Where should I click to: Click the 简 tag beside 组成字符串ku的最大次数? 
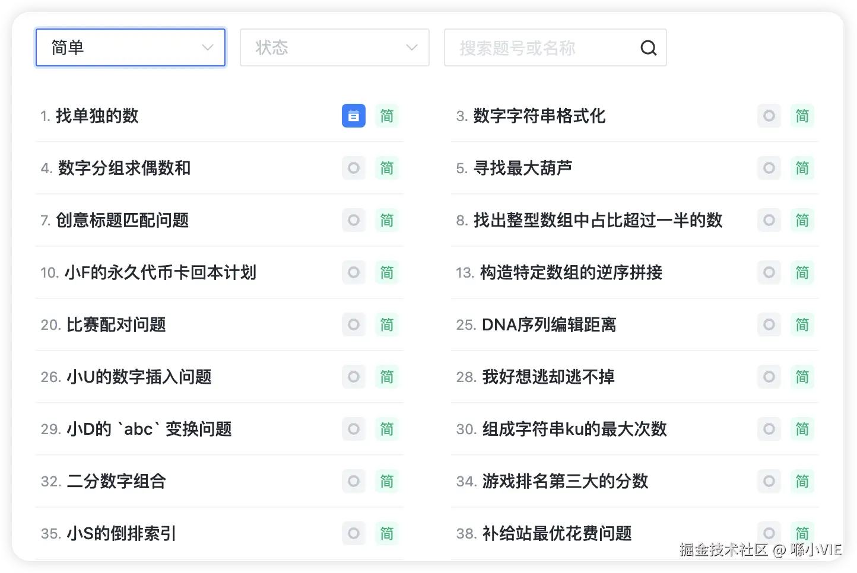(802, 429)
